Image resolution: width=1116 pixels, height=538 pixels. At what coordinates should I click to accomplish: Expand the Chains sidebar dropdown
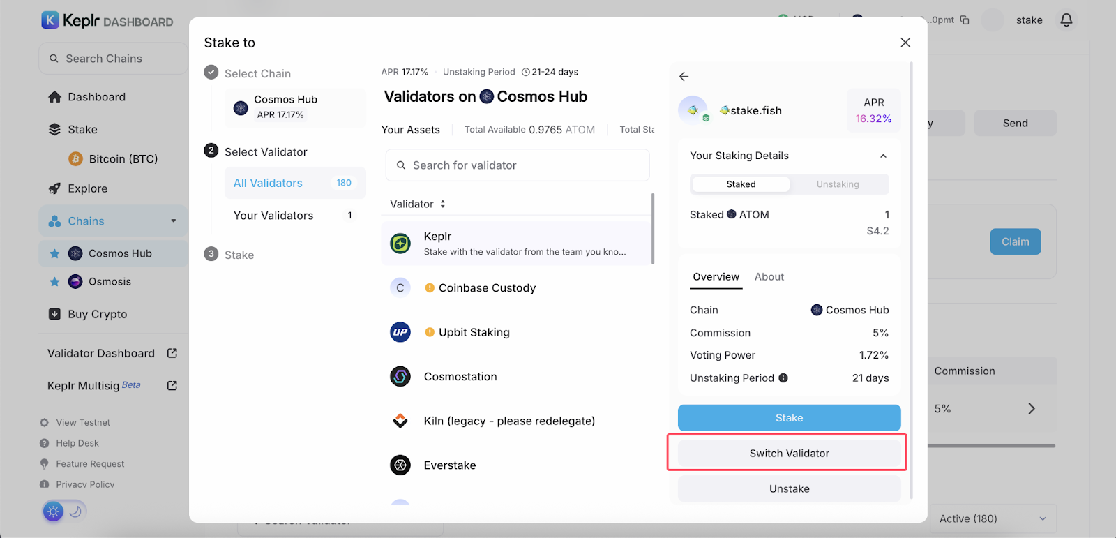[174, 221]
